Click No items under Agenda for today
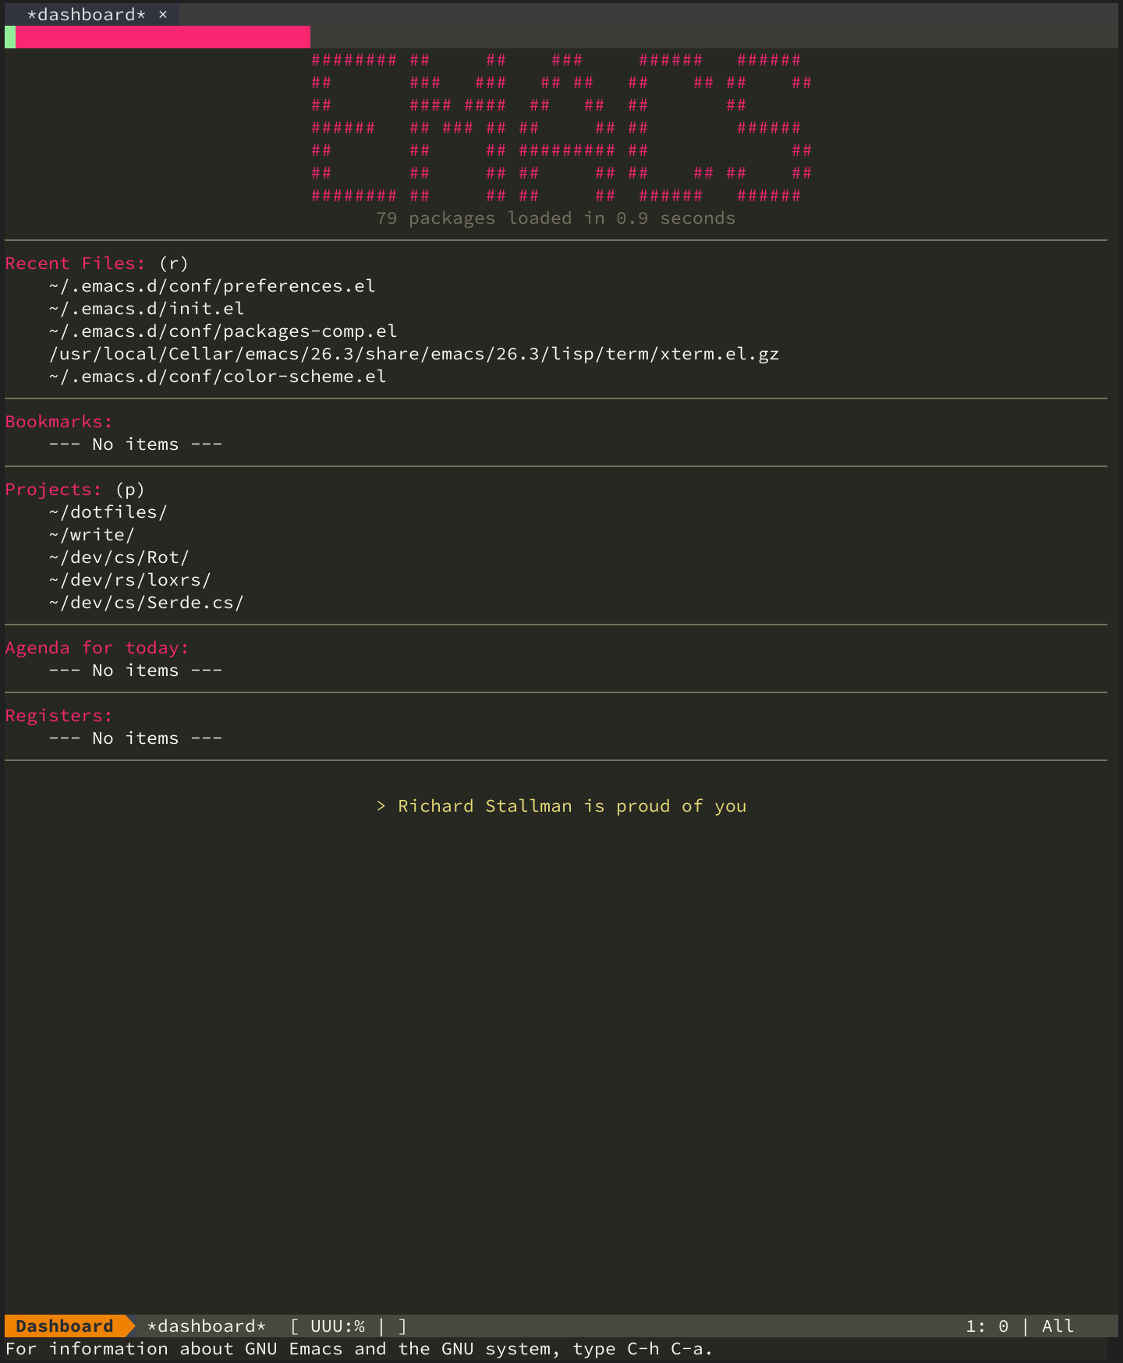 pos(136,671)
